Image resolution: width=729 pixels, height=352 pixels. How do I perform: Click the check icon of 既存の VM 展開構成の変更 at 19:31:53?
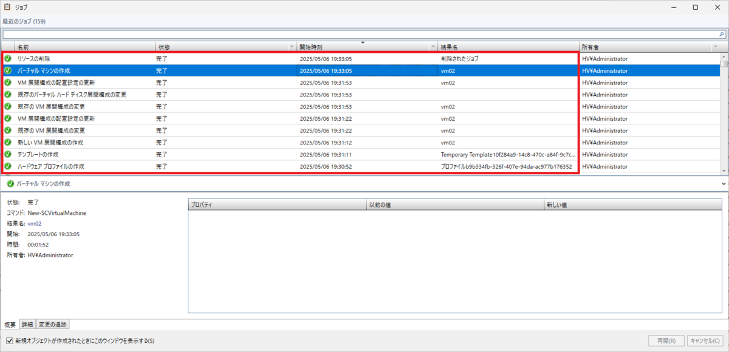[x=8, y=106]
